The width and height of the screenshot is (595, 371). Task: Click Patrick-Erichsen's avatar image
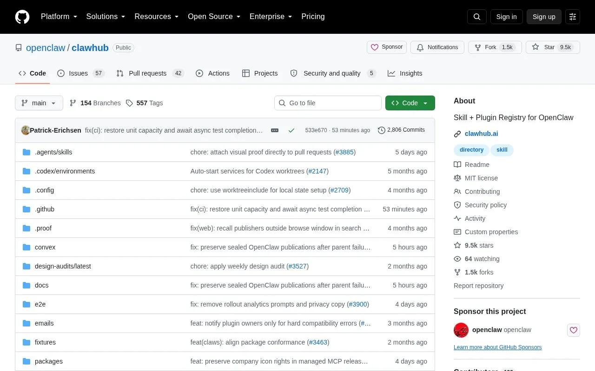[26, 130]
